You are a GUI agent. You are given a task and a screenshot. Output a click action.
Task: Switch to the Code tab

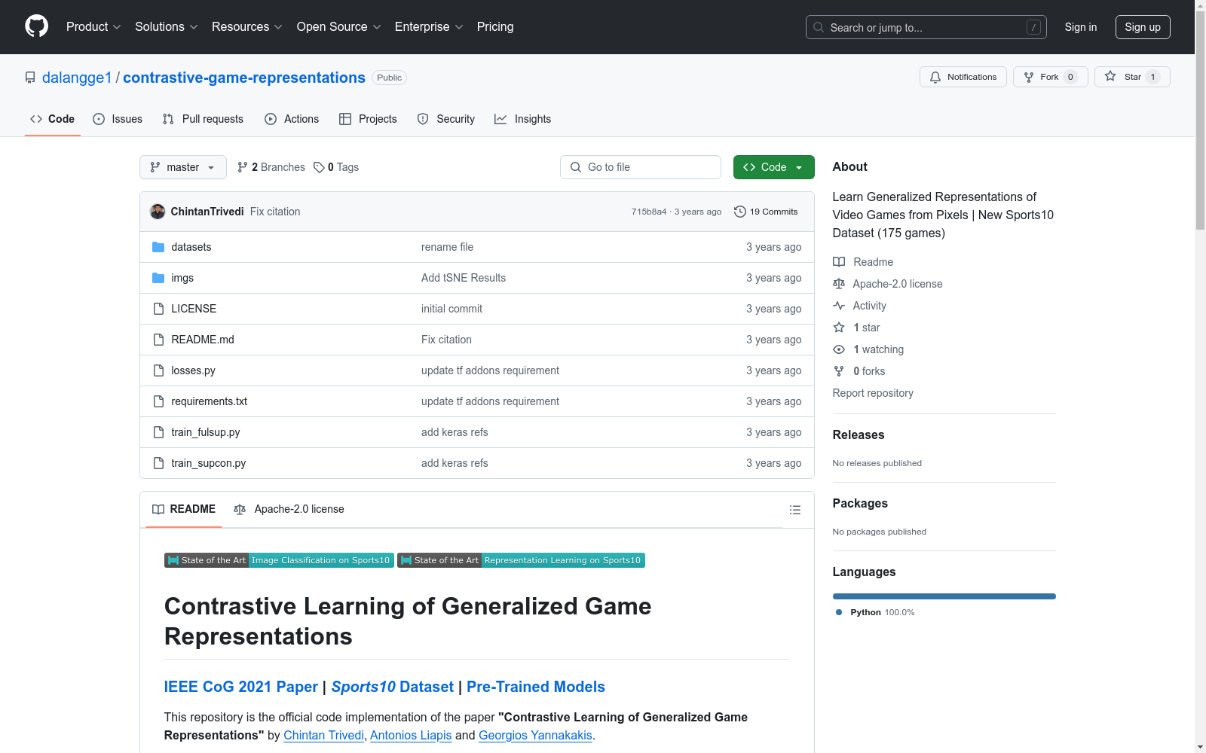pos(53,119)
